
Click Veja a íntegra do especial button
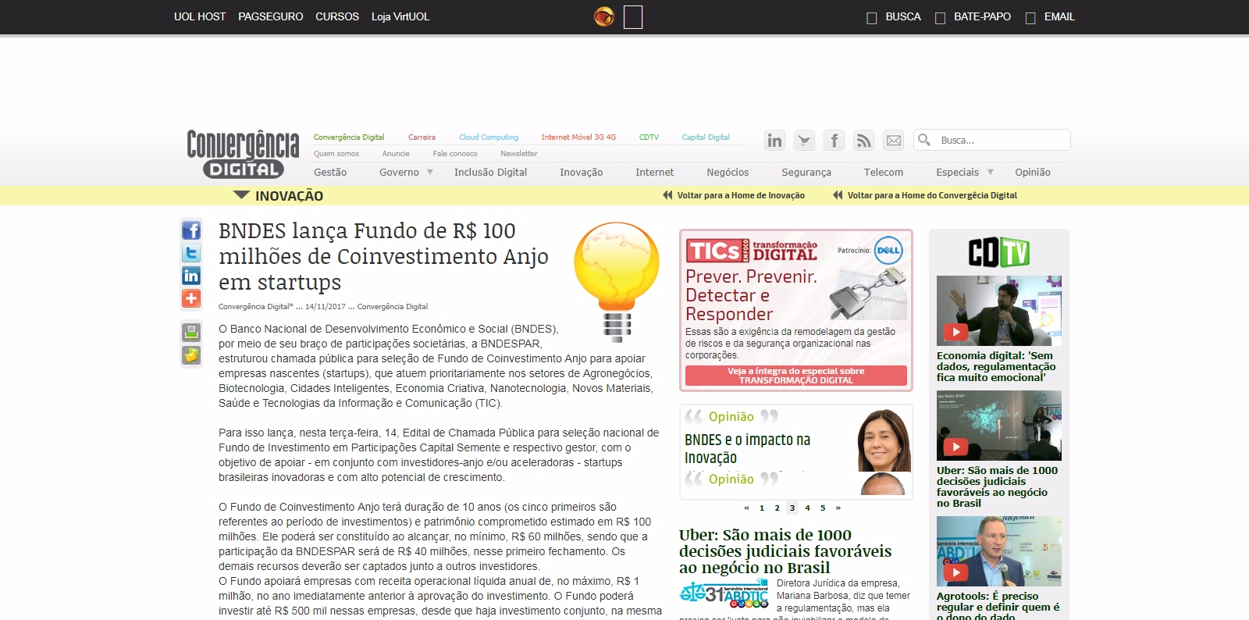click(796, 376)
